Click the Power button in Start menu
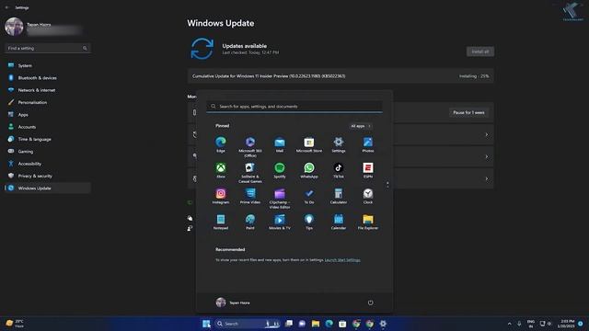Viewport: 589px width, 331px height. [370, 302]
